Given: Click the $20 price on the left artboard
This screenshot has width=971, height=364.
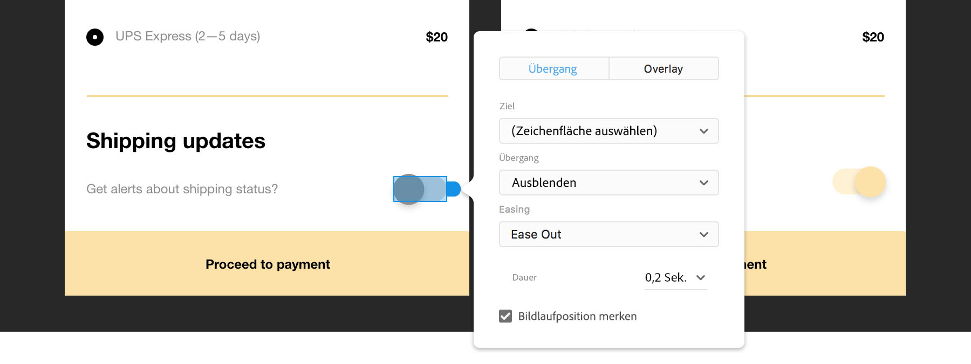Looking at the screenshot, I should tap(436, 37).
